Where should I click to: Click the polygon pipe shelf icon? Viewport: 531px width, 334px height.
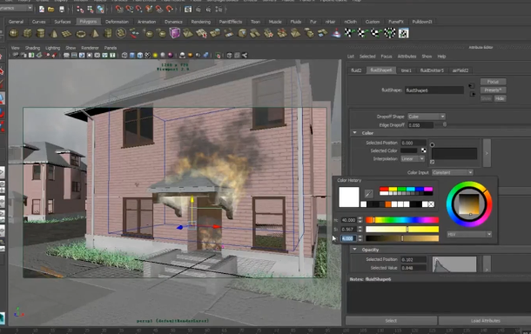(x=108, y=33)
